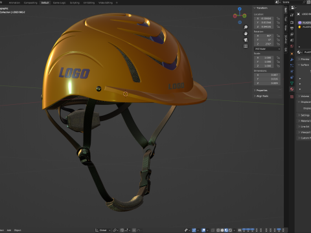Open the Particles properties tab
Screen dimensions: 311x233
pyautogui.click(x=292, y=65)
